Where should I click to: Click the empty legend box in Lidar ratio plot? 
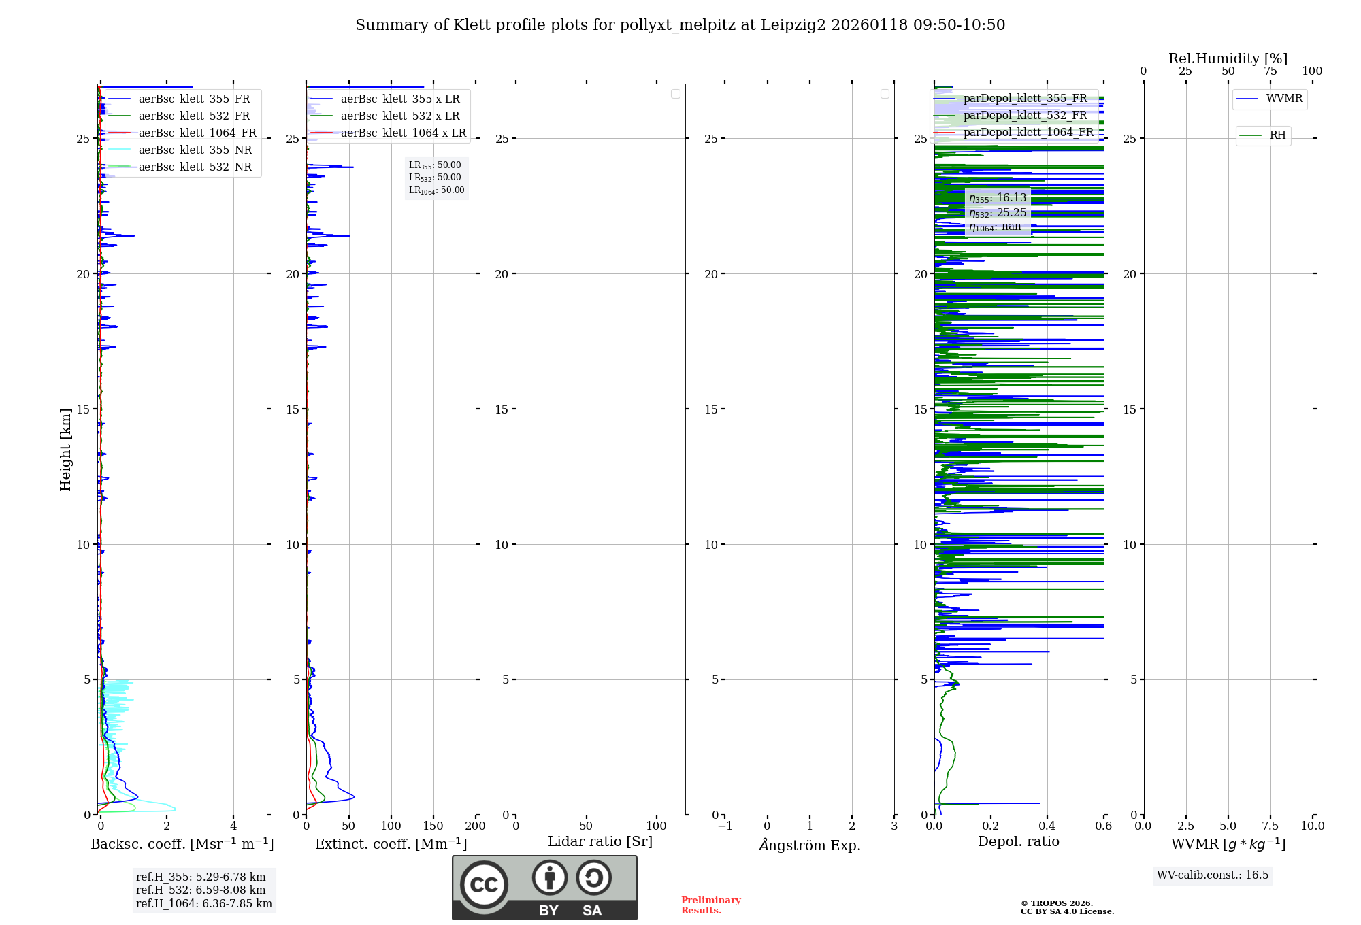676,94
